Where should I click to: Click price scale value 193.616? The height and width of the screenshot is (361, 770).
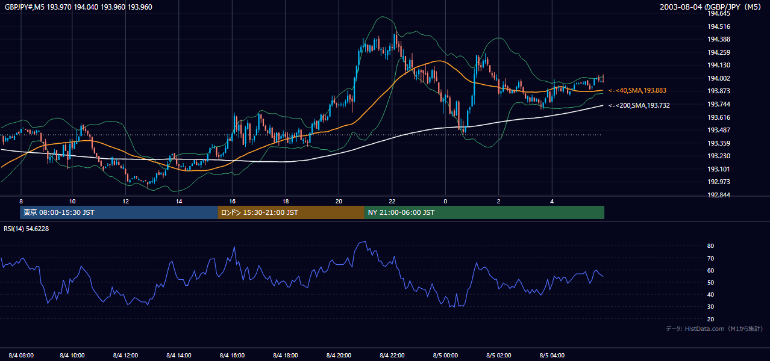click(718, 117)
